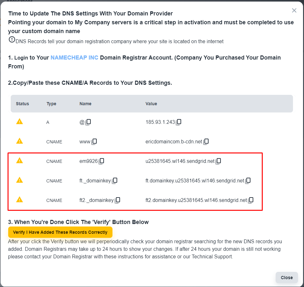The width and height of the screenshot is (304, 287).
Task: Copy the ft.domainkey sendgrid value
Action: (x=248, y=181)
